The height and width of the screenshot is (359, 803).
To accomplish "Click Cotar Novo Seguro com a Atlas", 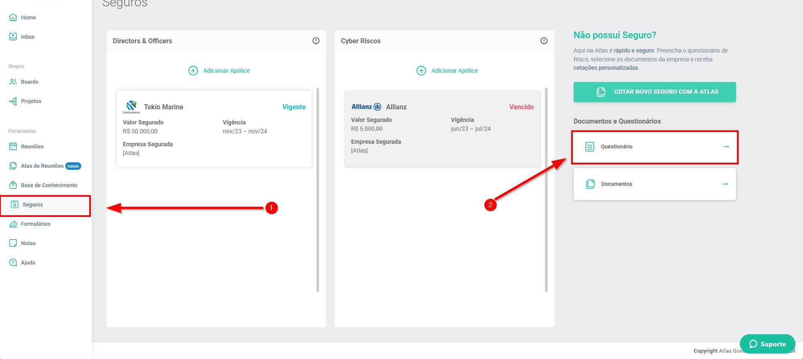I will pyautogui.click(x=654, y=92).
